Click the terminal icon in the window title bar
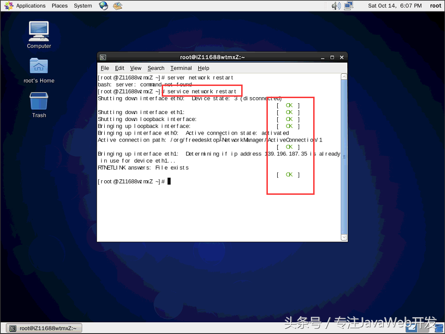The image size is (445, 334). pos(102,57)
